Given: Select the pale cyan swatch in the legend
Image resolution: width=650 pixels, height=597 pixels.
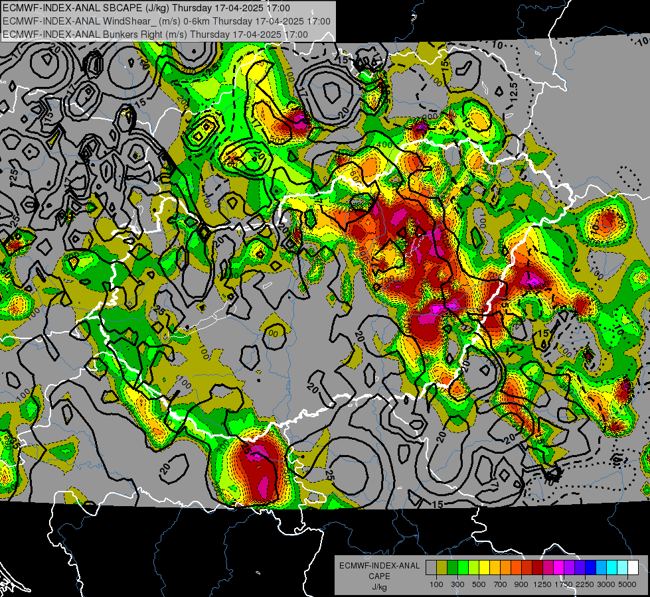Looking at the screenshot, I should pyautogui.click(x=623, y=568).
